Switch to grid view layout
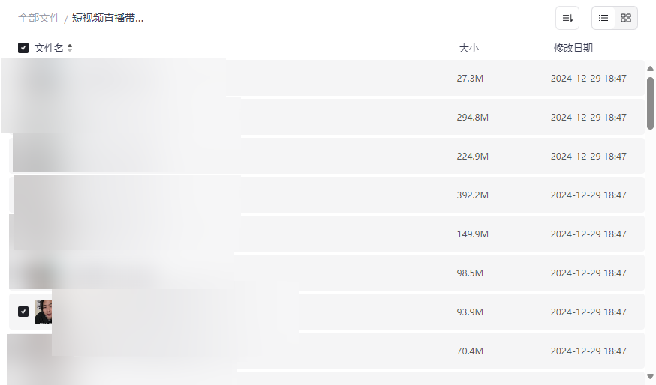This screenshot has height=385, width=656. (x=626, y=18)
